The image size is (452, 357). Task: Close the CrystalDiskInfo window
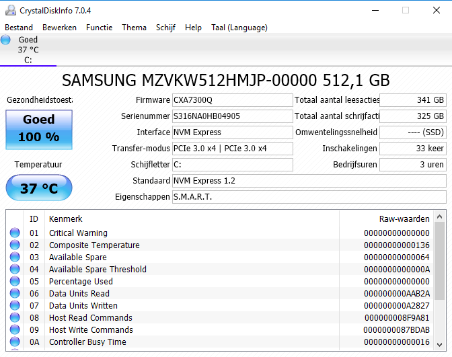[437, 10]
